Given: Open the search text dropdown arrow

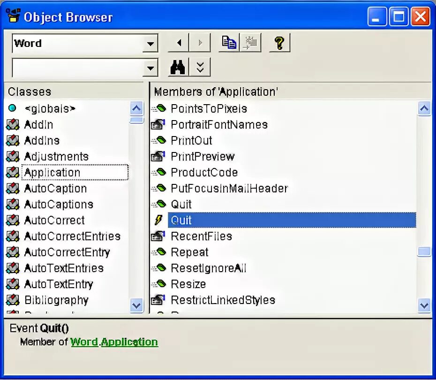Looking at the screenshot, I should tap(150, 68).
